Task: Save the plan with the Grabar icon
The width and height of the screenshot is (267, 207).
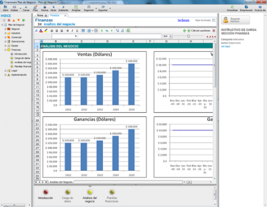Action: 14,8
